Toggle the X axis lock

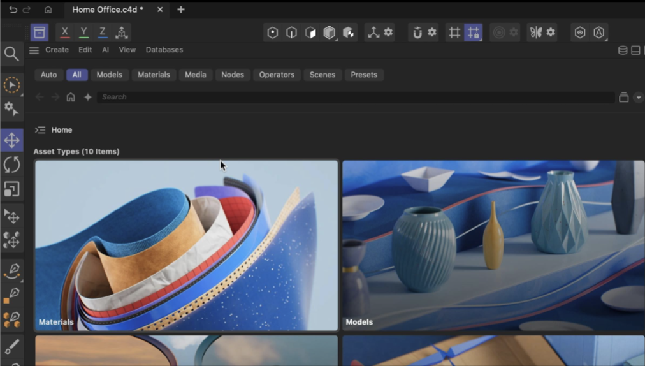coord(64,32)
